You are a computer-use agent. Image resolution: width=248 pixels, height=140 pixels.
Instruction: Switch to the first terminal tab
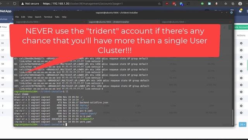(x=50, y=22)
